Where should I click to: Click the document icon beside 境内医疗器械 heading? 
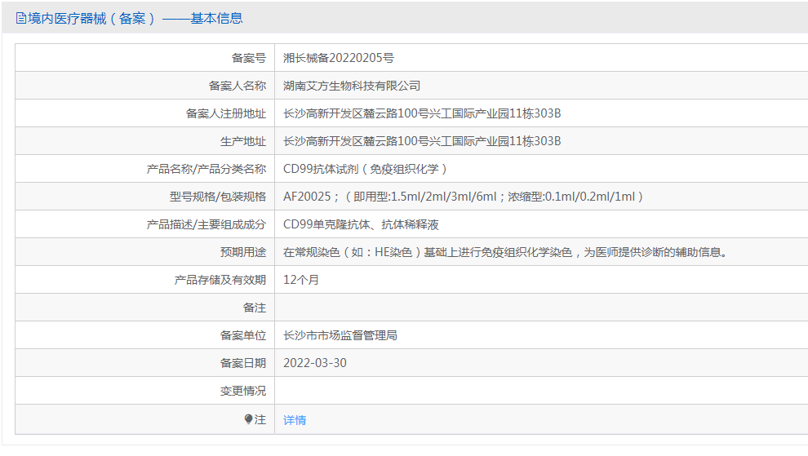tap(21, 19)
